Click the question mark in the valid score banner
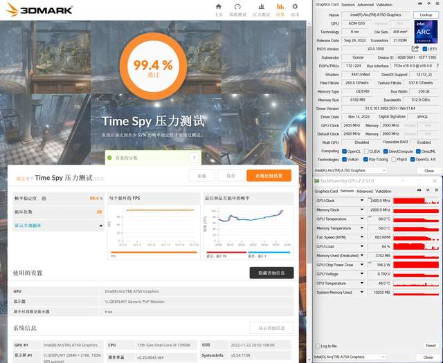 195,158
